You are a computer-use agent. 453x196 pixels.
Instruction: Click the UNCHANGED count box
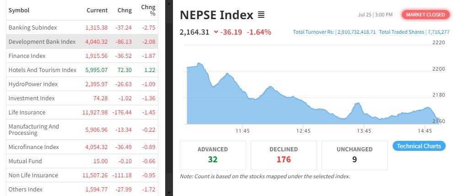click(355, 155)
